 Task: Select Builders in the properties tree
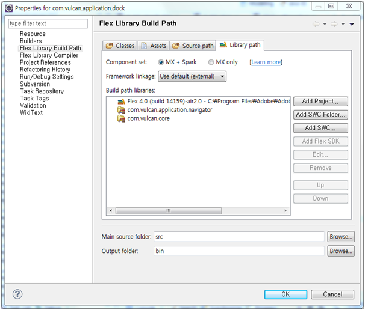[31, 41]
